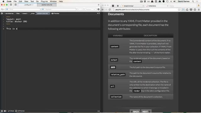
Task: Click the Replace / All button
Action: pyautogui.click(x=90, y=9)
